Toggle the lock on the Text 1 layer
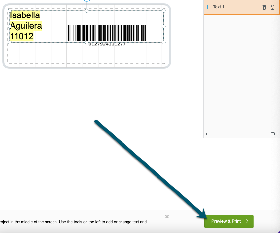Viewport: 280px width, 233px height. pos(272,7)
